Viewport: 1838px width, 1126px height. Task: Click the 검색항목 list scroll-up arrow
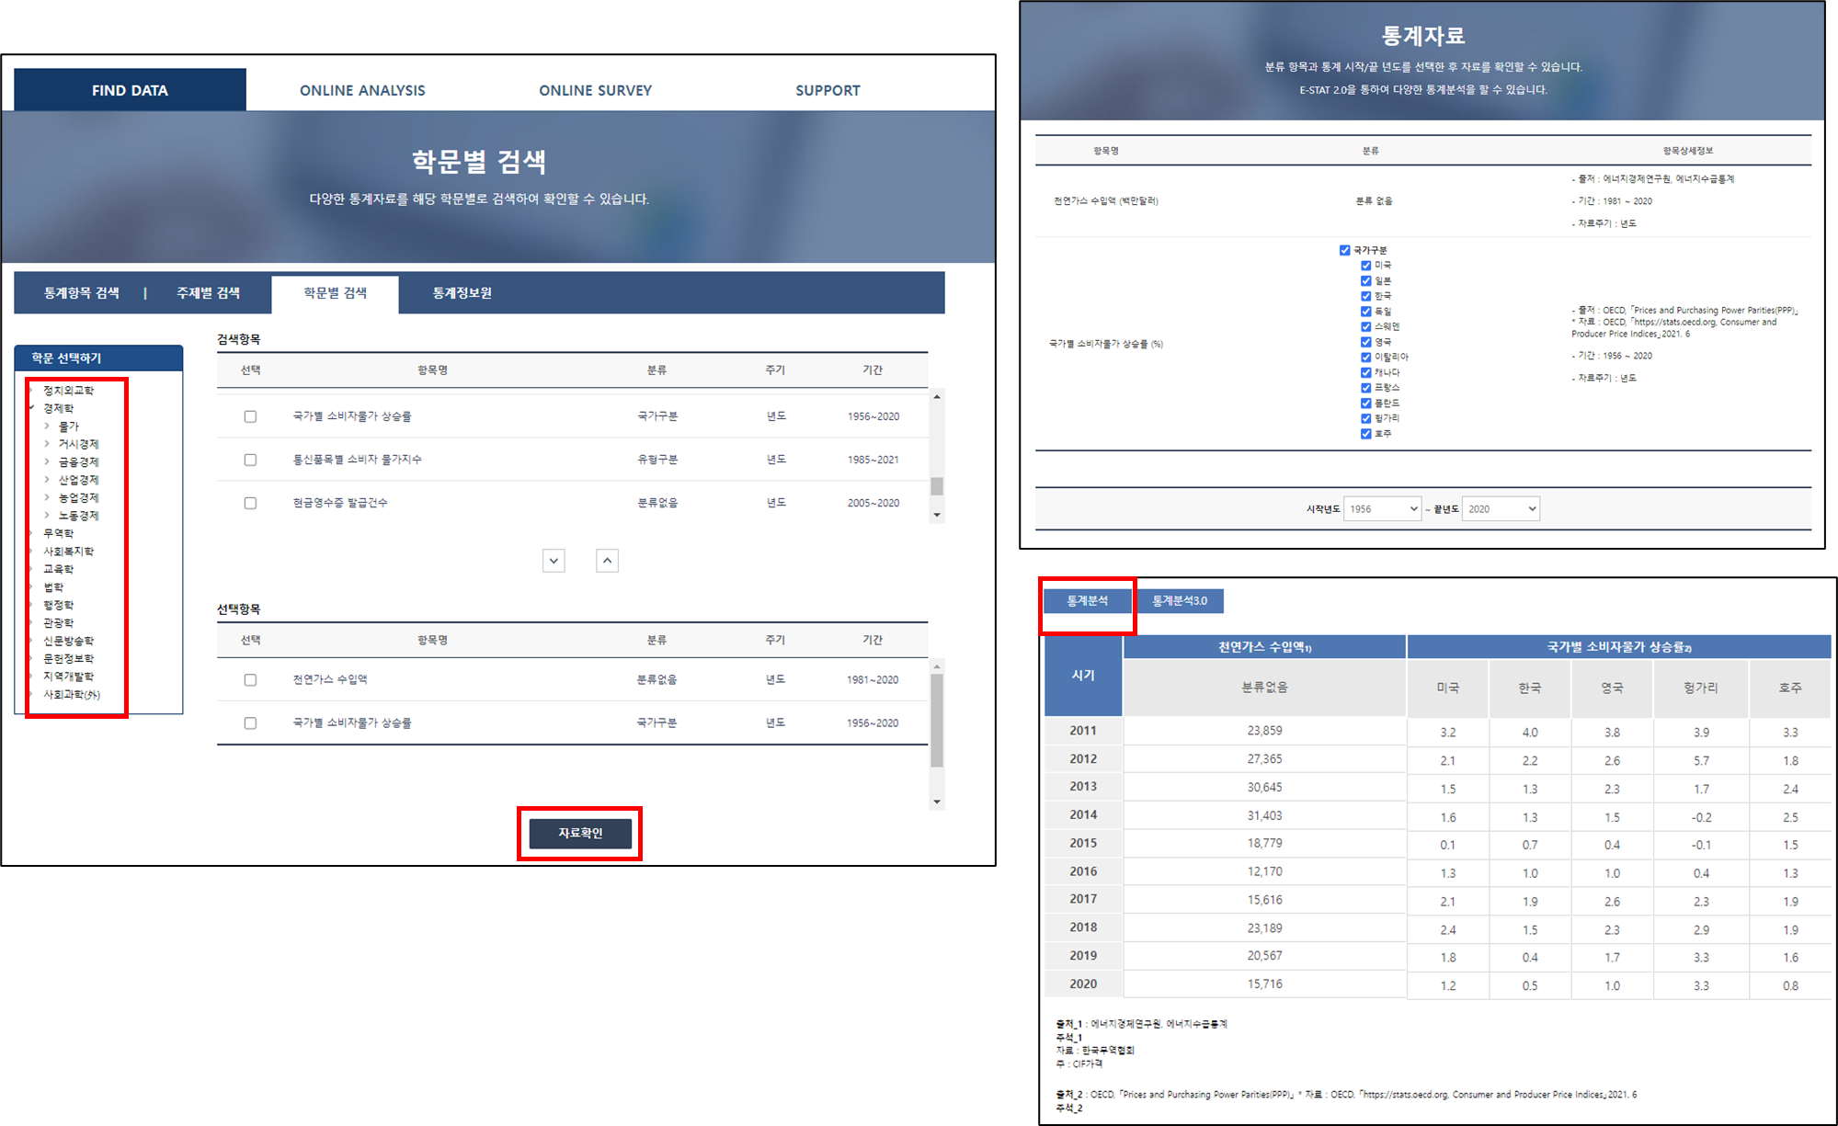937,397
